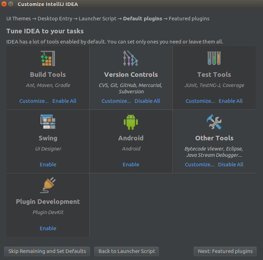
Task: Enable the Plugin Development DevKit
Action: tap(48, 228)
